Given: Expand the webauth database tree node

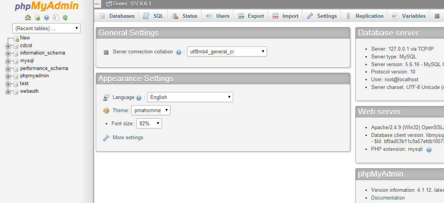Looking at the screenshot, I should (x=8, y=92).
